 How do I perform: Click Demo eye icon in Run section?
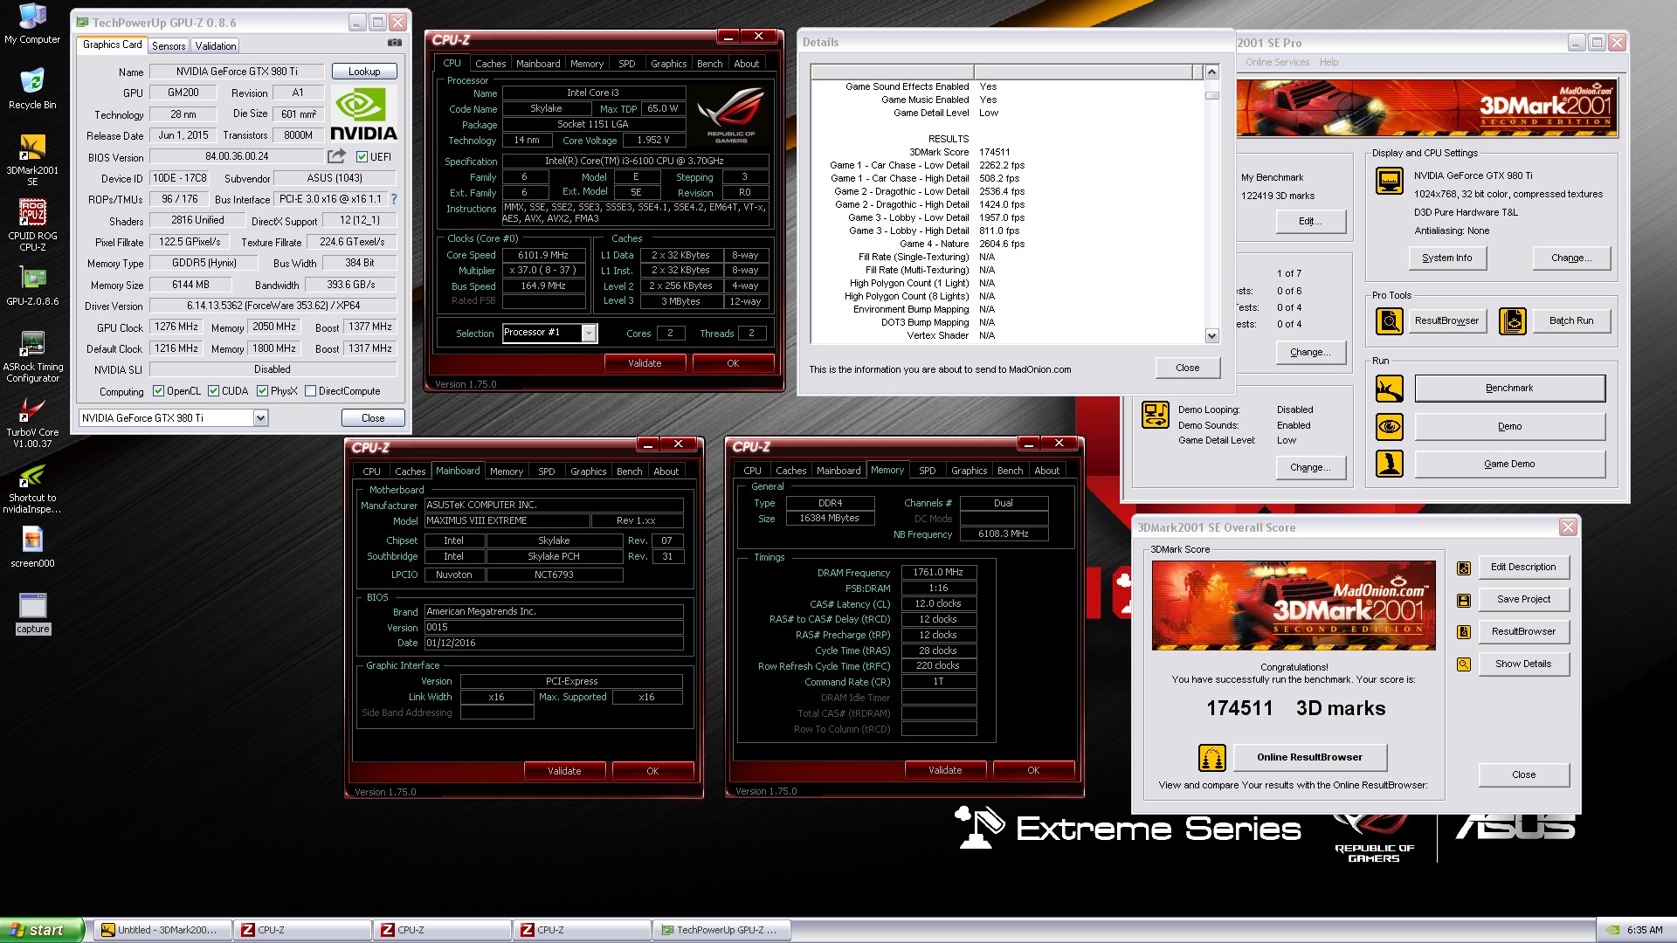point(1389,427)
